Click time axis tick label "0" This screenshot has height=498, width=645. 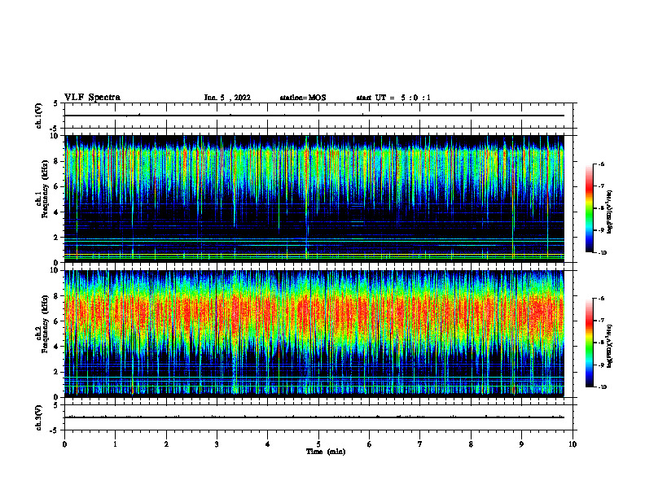point(64,444)
